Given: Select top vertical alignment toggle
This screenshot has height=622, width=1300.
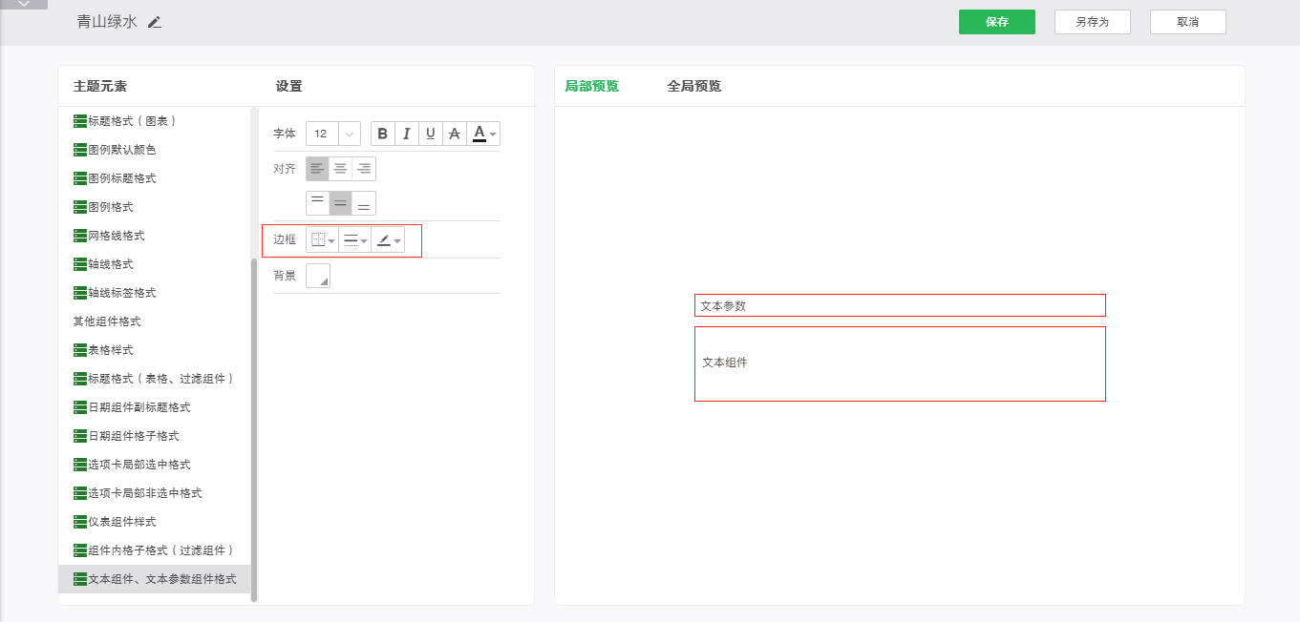Looking at the screenshot, I should (317, 203).
